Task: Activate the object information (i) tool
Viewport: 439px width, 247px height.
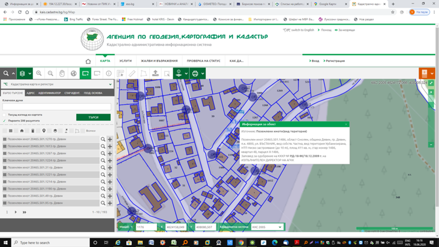Action: [109, 73]
